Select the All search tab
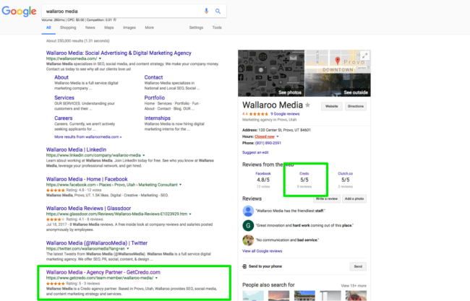This screenshot has width=470, height=301. [48, 27]
